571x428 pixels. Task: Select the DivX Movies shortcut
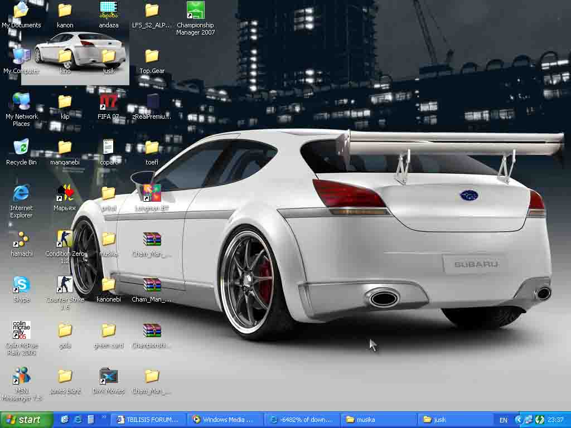[108, 377]
